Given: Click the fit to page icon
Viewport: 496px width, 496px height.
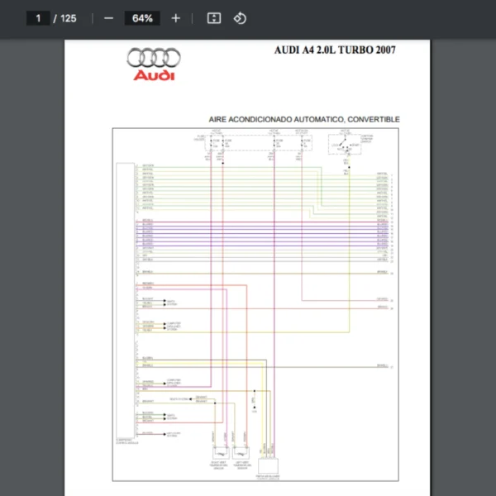Looking at the screenshot, I should point(213,18).
